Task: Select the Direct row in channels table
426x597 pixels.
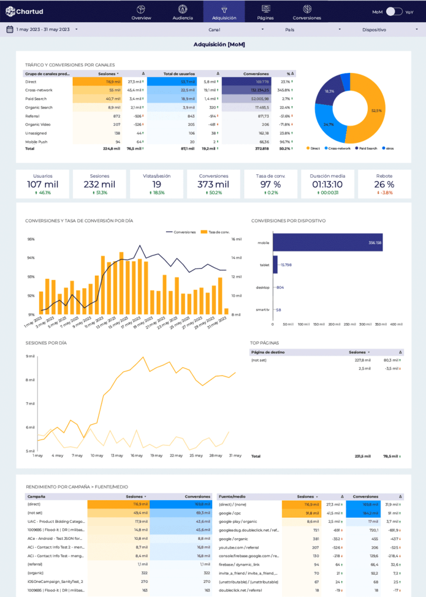Action: point(160,82)
